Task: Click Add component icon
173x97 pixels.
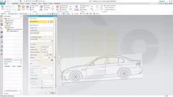Action: point(101,8)
